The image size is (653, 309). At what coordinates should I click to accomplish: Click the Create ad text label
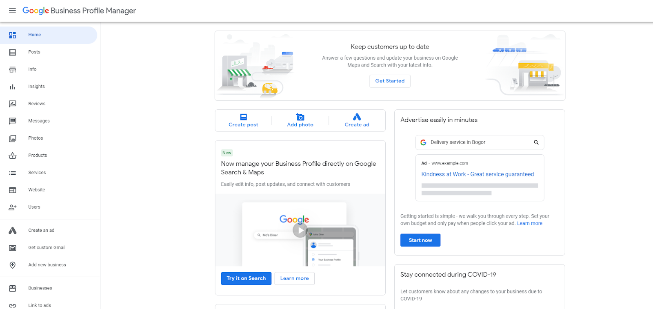357,125
